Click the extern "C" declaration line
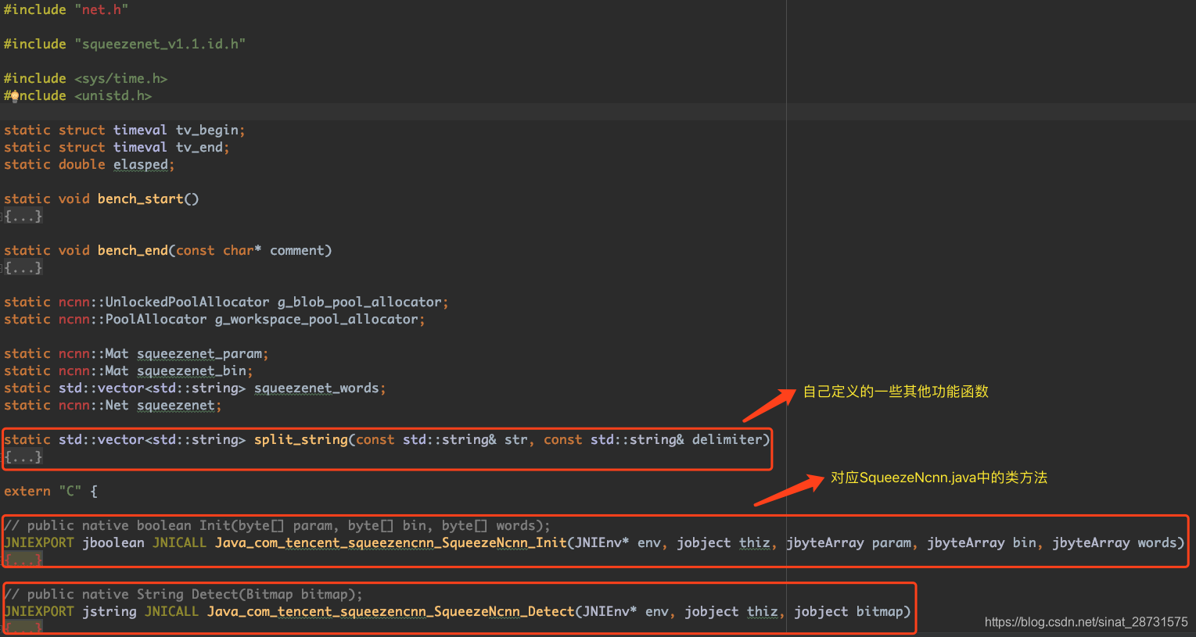 point(51,491)
